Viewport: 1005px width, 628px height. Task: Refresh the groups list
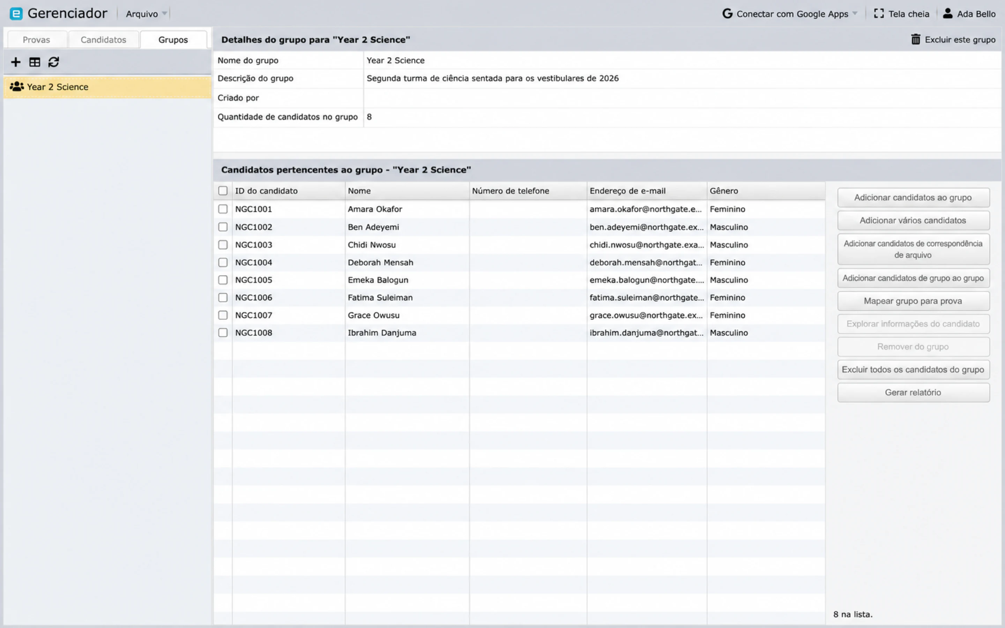54,62
